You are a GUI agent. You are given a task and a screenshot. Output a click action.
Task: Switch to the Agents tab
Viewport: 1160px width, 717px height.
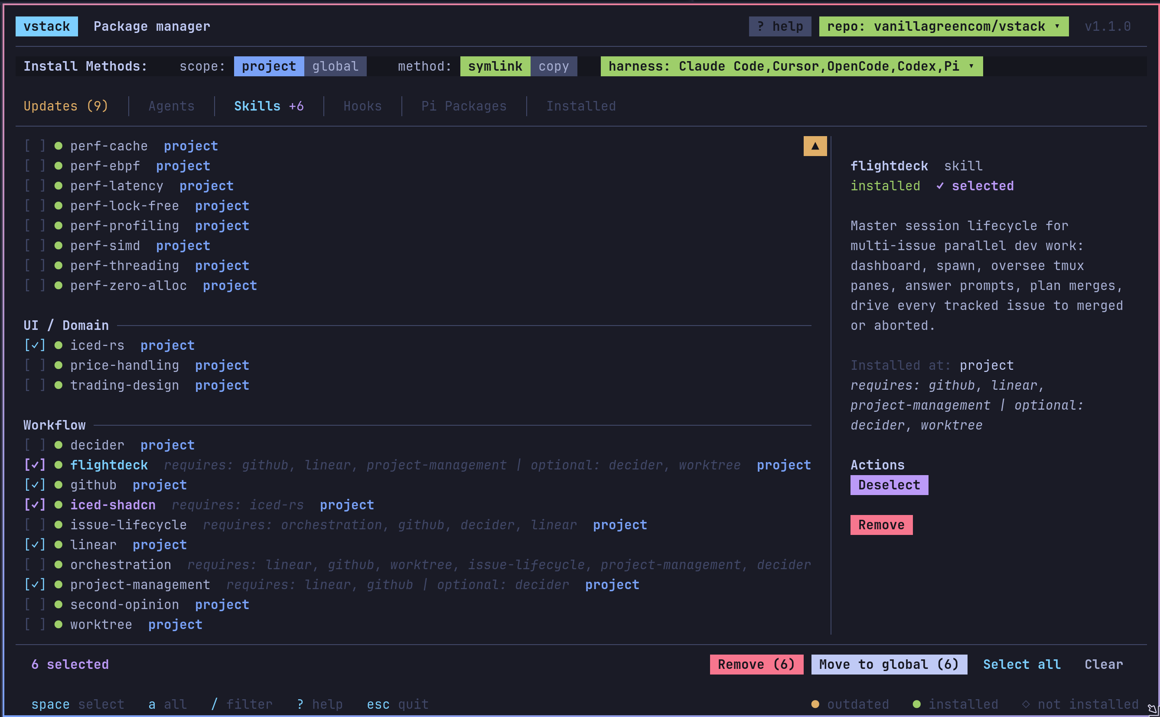pos(171,106)
